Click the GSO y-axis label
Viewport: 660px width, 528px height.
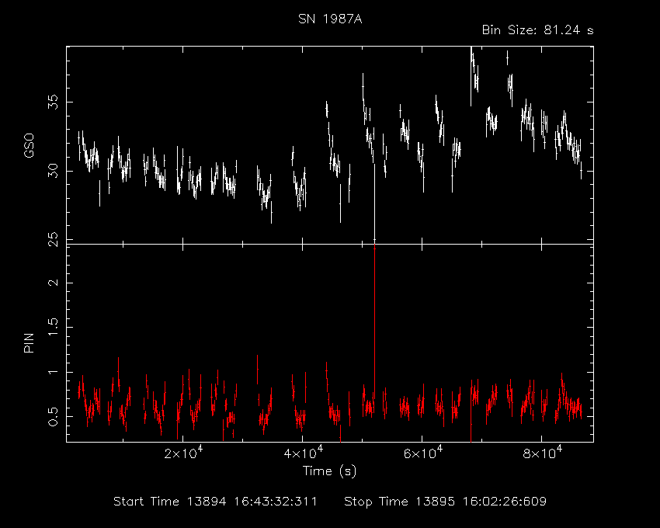pos(29,146)
